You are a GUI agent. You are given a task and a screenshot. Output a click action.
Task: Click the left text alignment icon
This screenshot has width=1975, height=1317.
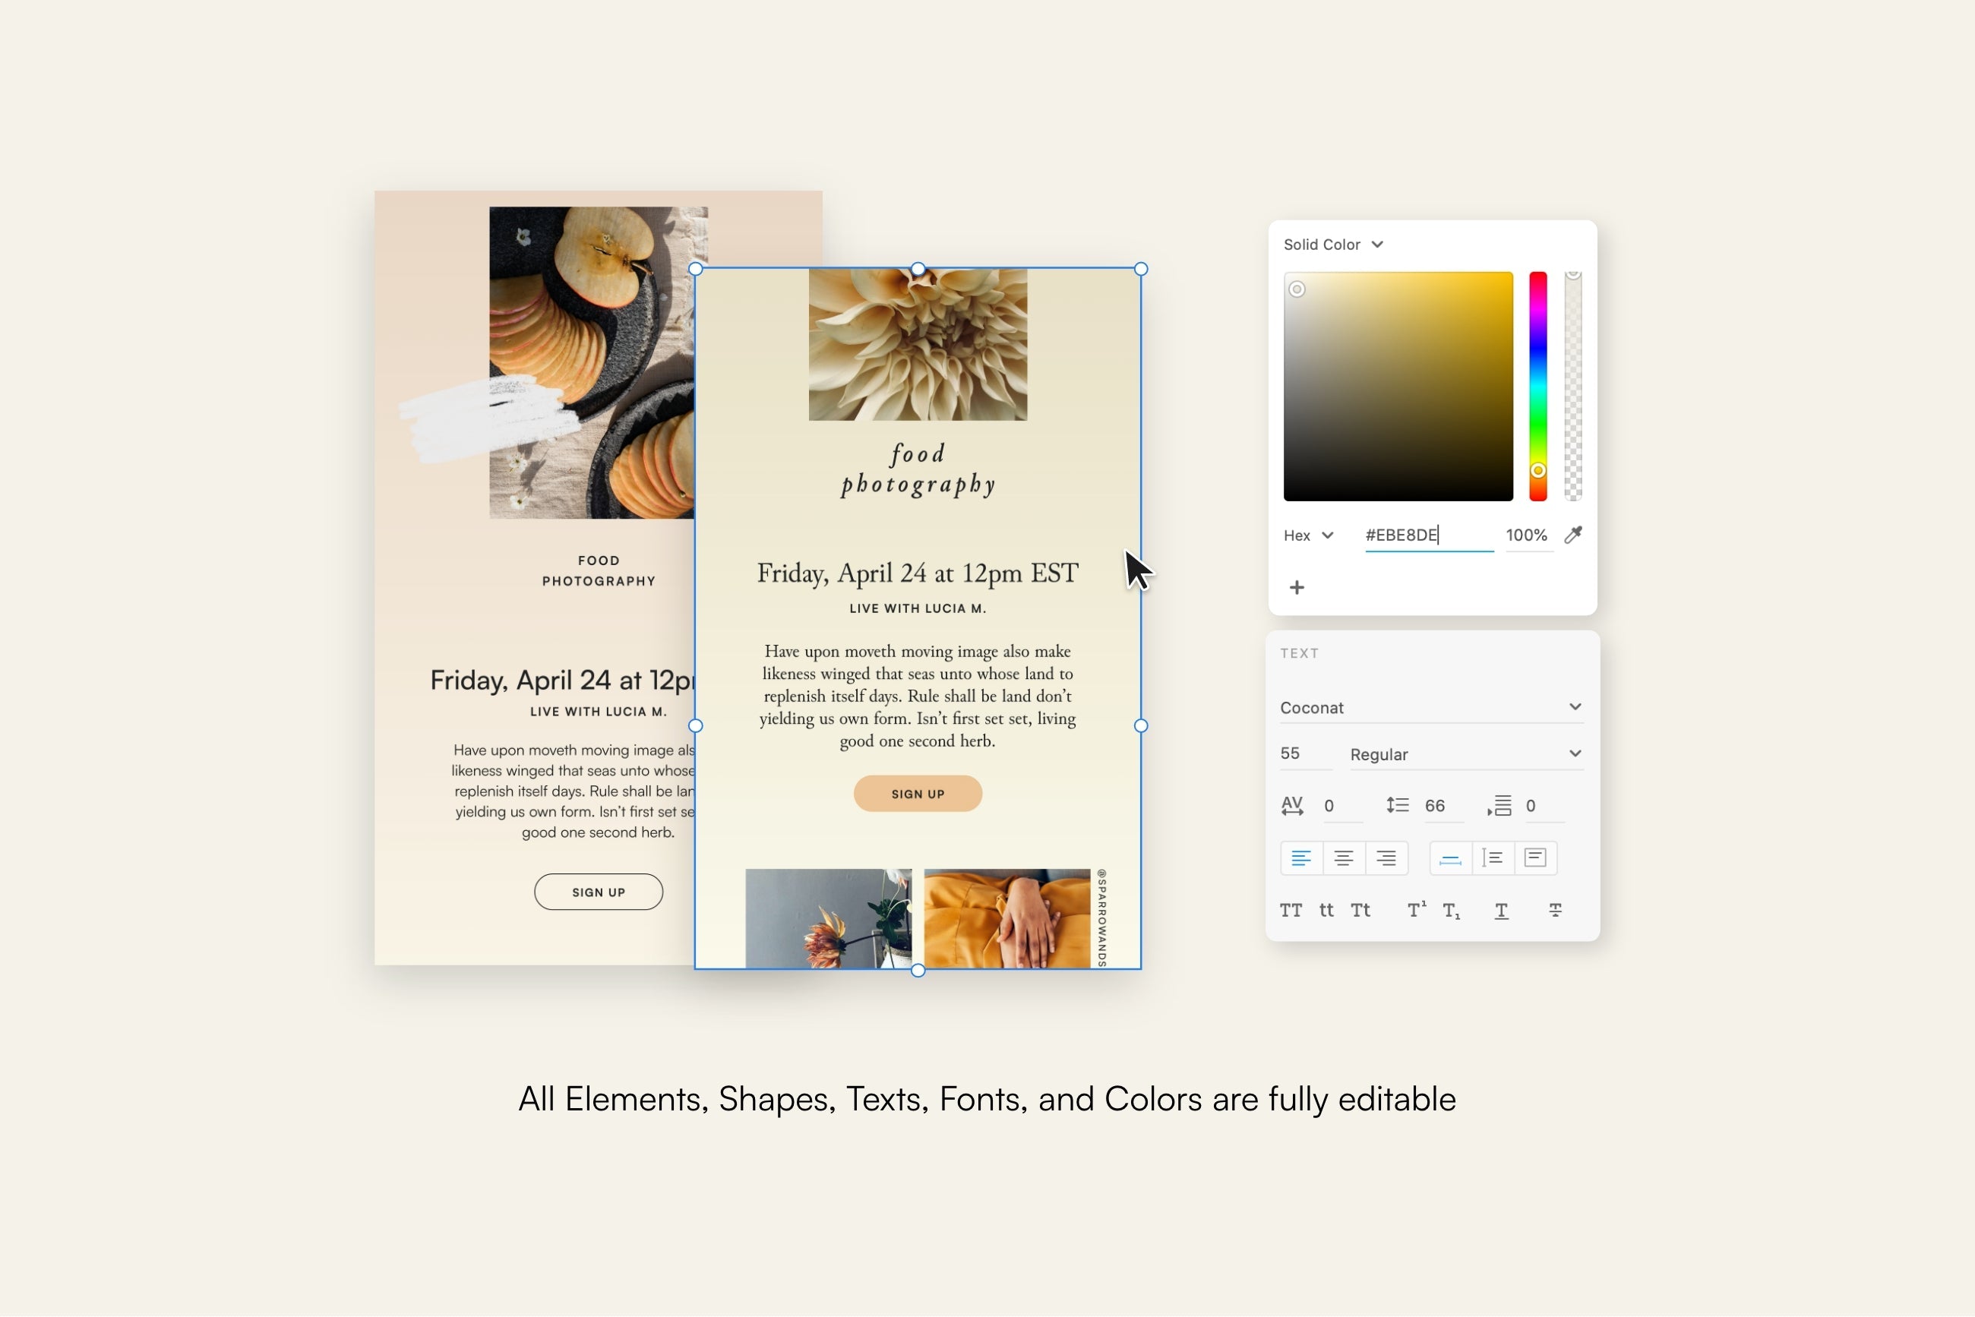1297,857
